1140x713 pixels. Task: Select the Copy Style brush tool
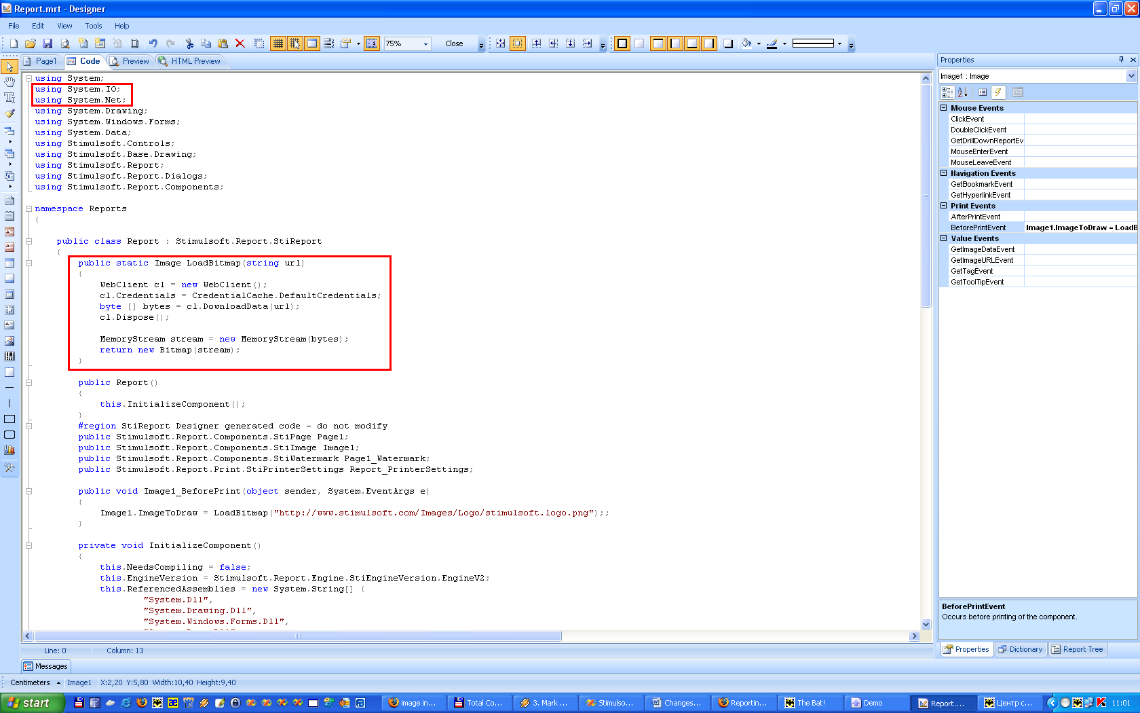pos(9,113)
